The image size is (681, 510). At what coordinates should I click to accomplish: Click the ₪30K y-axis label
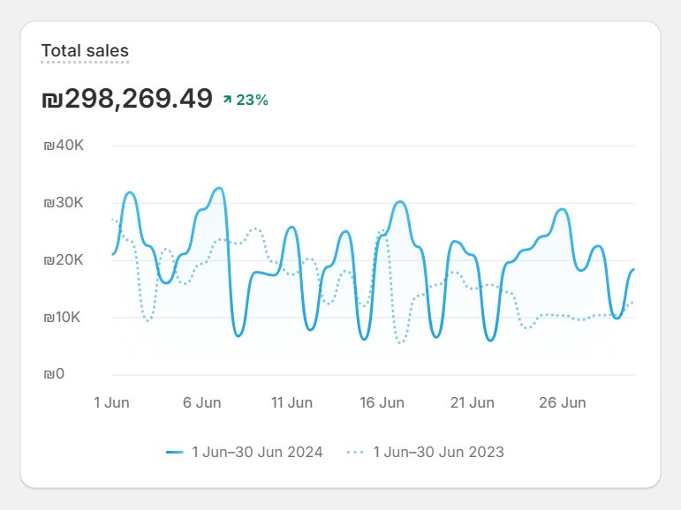[63, 203]
